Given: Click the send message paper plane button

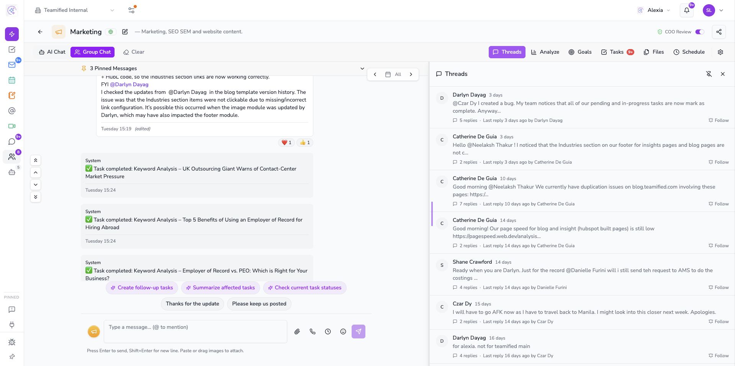Looking at the screenshot, I should point(358,332).
